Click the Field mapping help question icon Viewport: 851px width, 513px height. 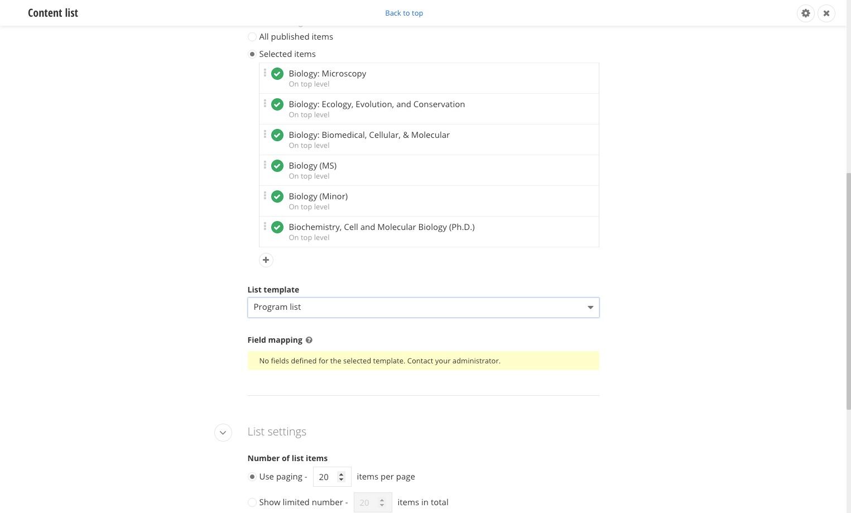pos(309,340)
